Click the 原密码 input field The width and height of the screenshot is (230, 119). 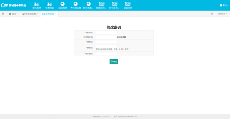[x=106, y=42]
